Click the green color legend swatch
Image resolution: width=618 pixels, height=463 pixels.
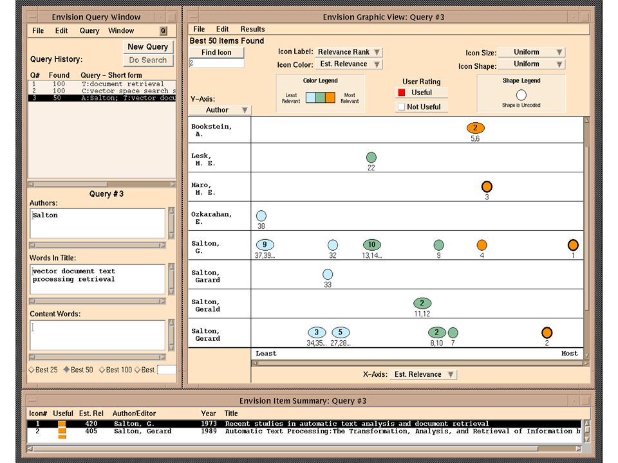coord(321,97)
